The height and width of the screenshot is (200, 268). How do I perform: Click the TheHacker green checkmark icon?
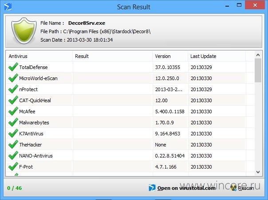pos(13,144)
